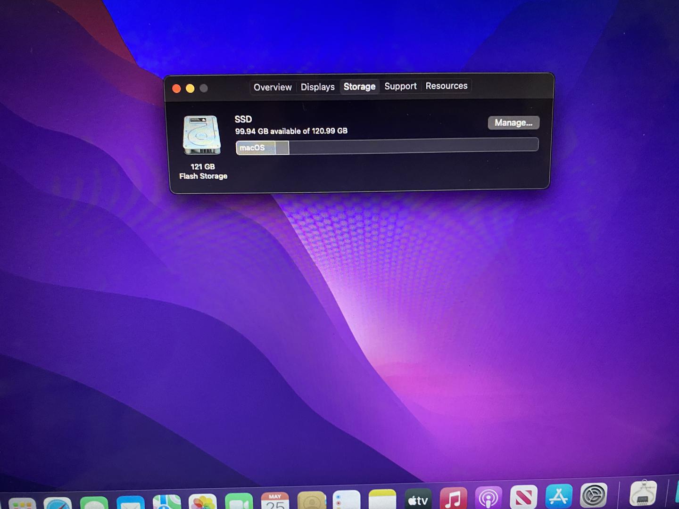The image size is (679, 509).
Task: Start FaceTime from the Dock
Action: tap(239, 500)
